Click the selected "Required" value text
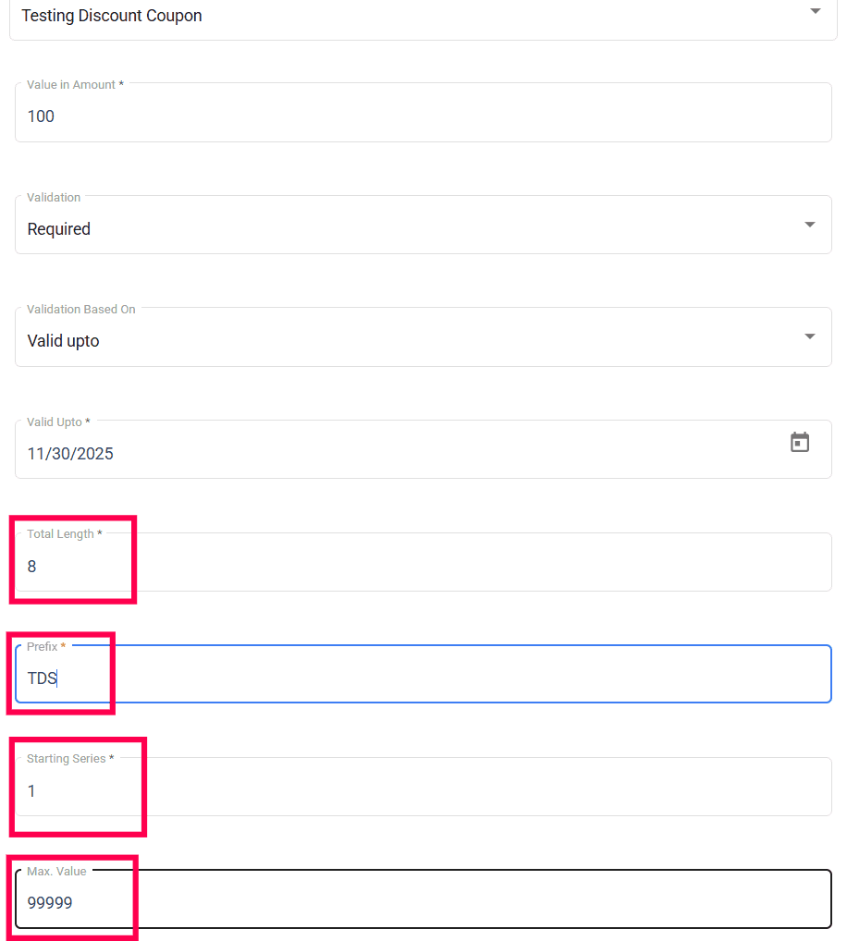 point(59,229)
